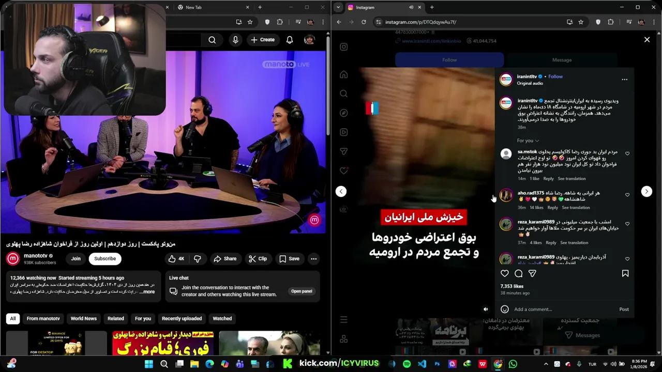The height and width of the screenshot is (372, 662).
Task: Save the YouTube stream to a playlist
Action: pyautogui.click(x=289, y=259)
